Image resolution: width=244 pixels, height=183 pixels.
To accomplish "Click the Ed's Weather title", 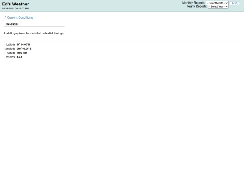I will (15, 4).
